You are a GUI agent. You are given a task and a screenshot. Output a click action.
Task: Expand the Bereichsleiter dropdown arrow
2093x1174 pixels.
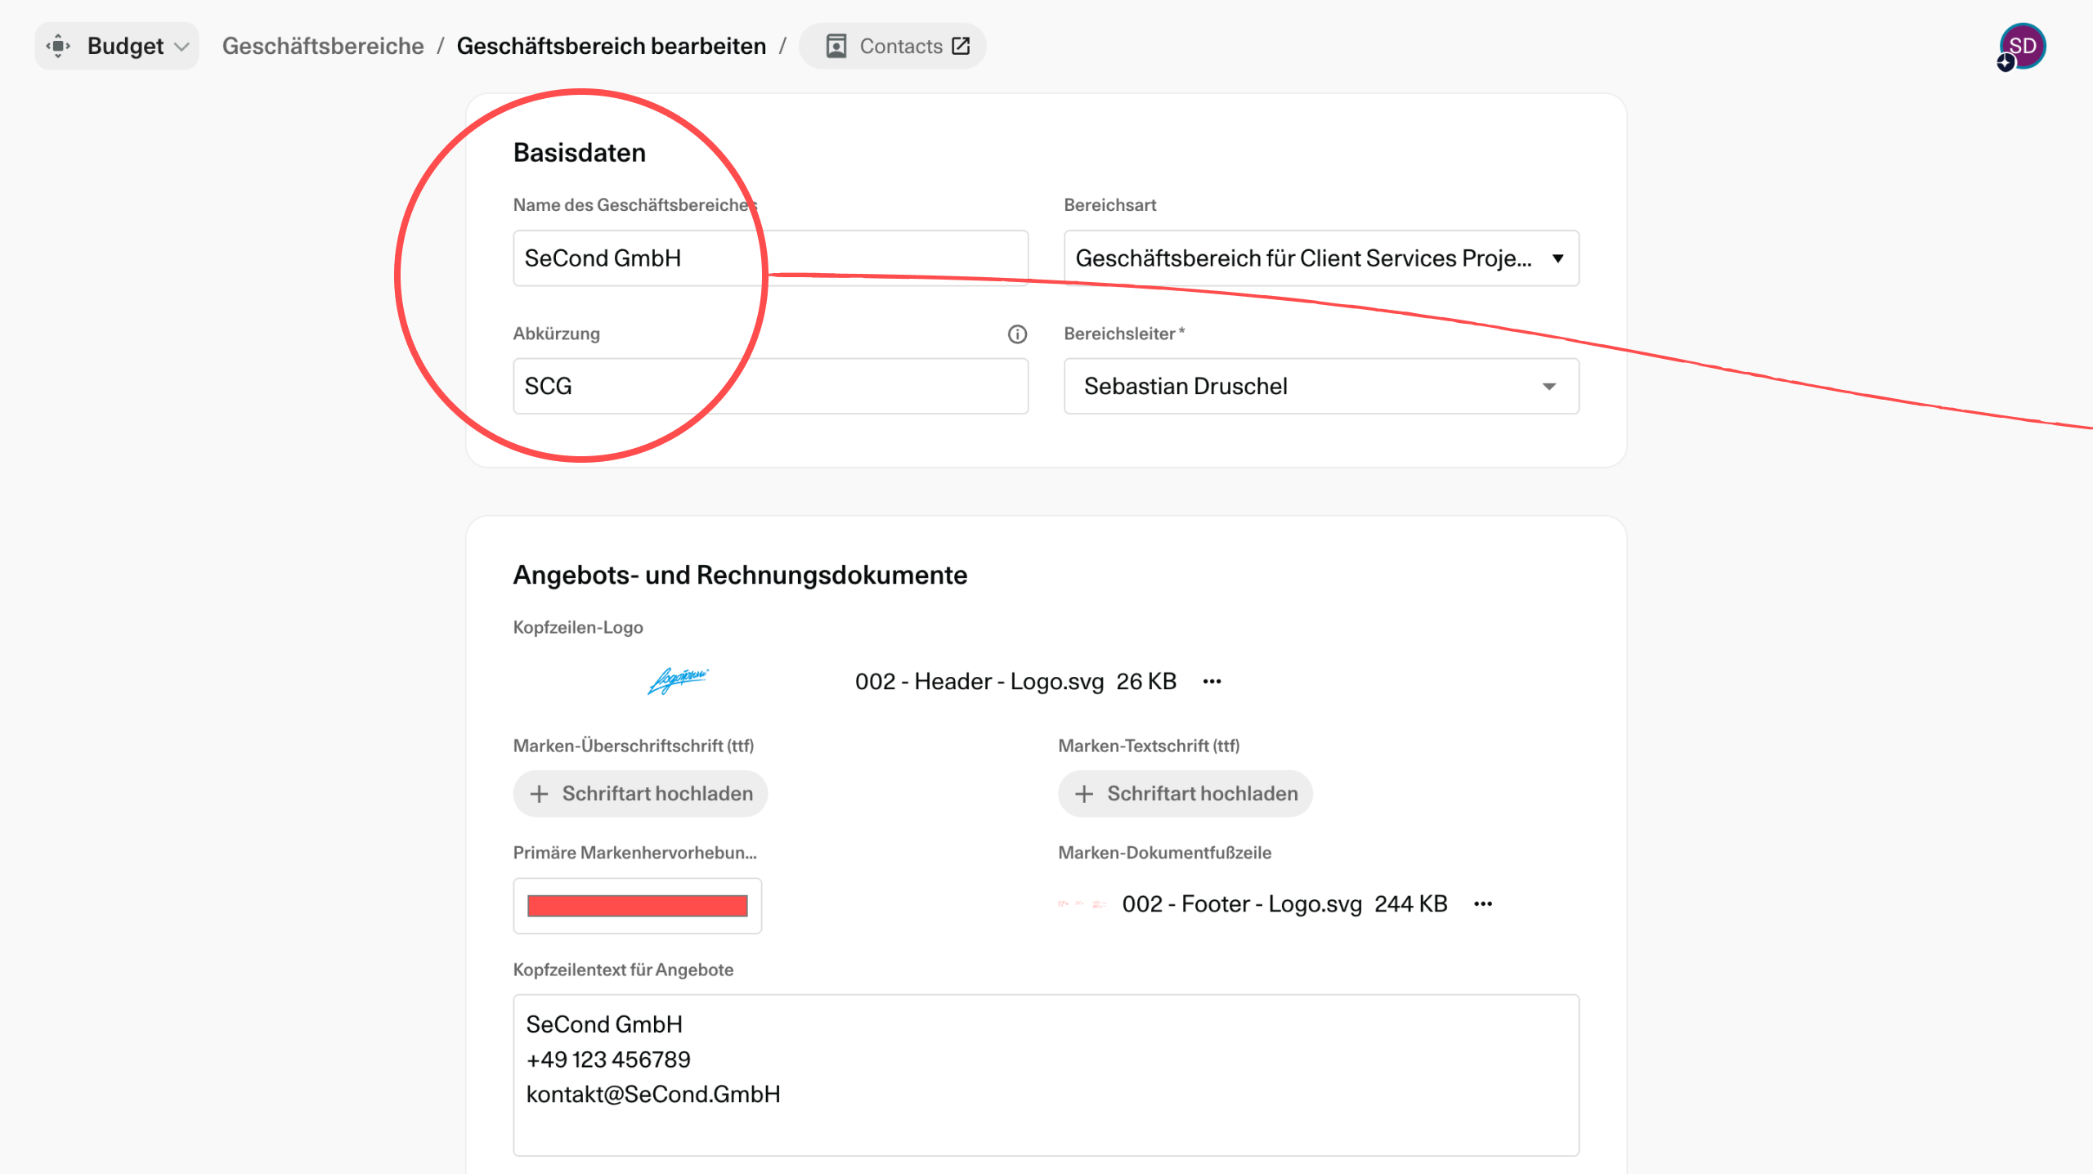[1548, 386]
